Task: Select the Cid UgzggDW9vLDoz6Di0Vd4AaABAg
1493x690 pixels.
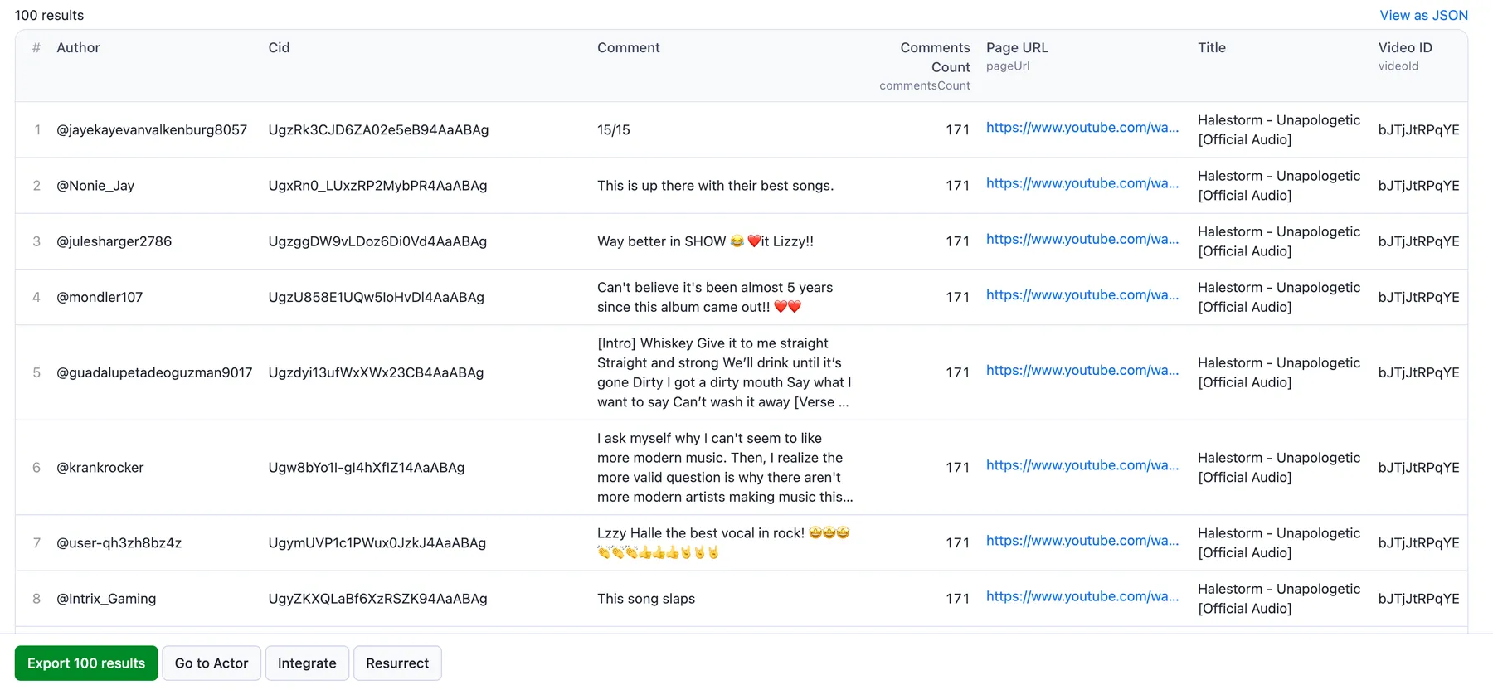Action: click(x=377, y=241)
